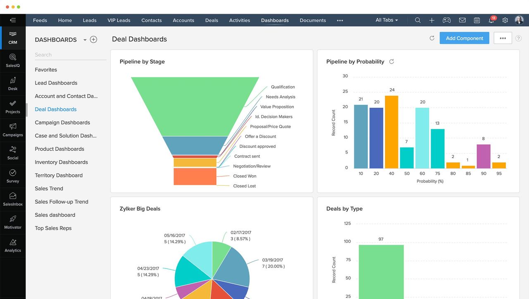The width and height of the screenshot is (529, 299).
Task: Go to the Feeds tab
Action: click(40, 20)
